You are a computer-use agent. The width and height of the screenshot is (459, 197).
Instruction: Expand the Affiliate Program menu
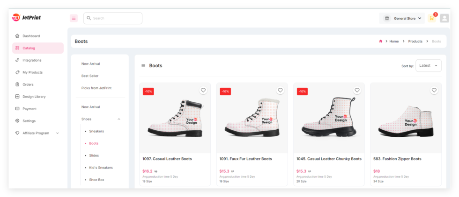coord(58,133)
